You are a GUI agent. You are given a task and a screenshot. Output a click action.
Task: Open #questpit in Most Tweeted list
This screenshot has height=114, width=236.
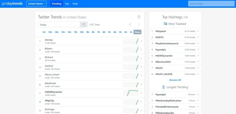(160, 49)
